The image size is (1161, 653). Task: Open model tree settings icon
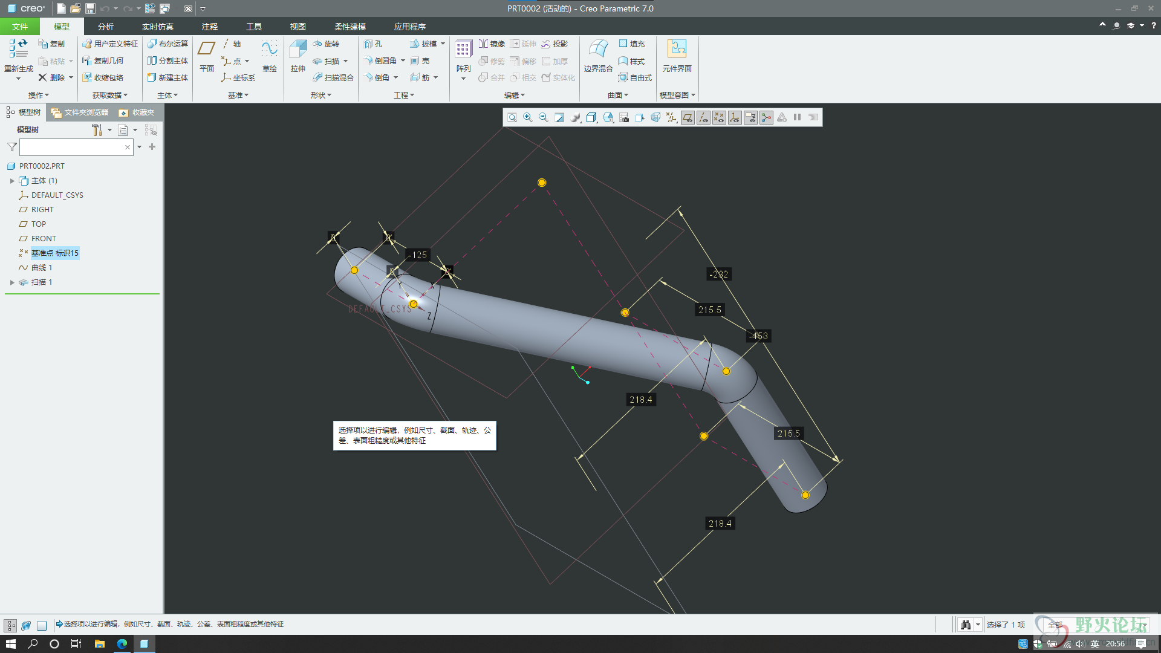[x=97, y=130]
